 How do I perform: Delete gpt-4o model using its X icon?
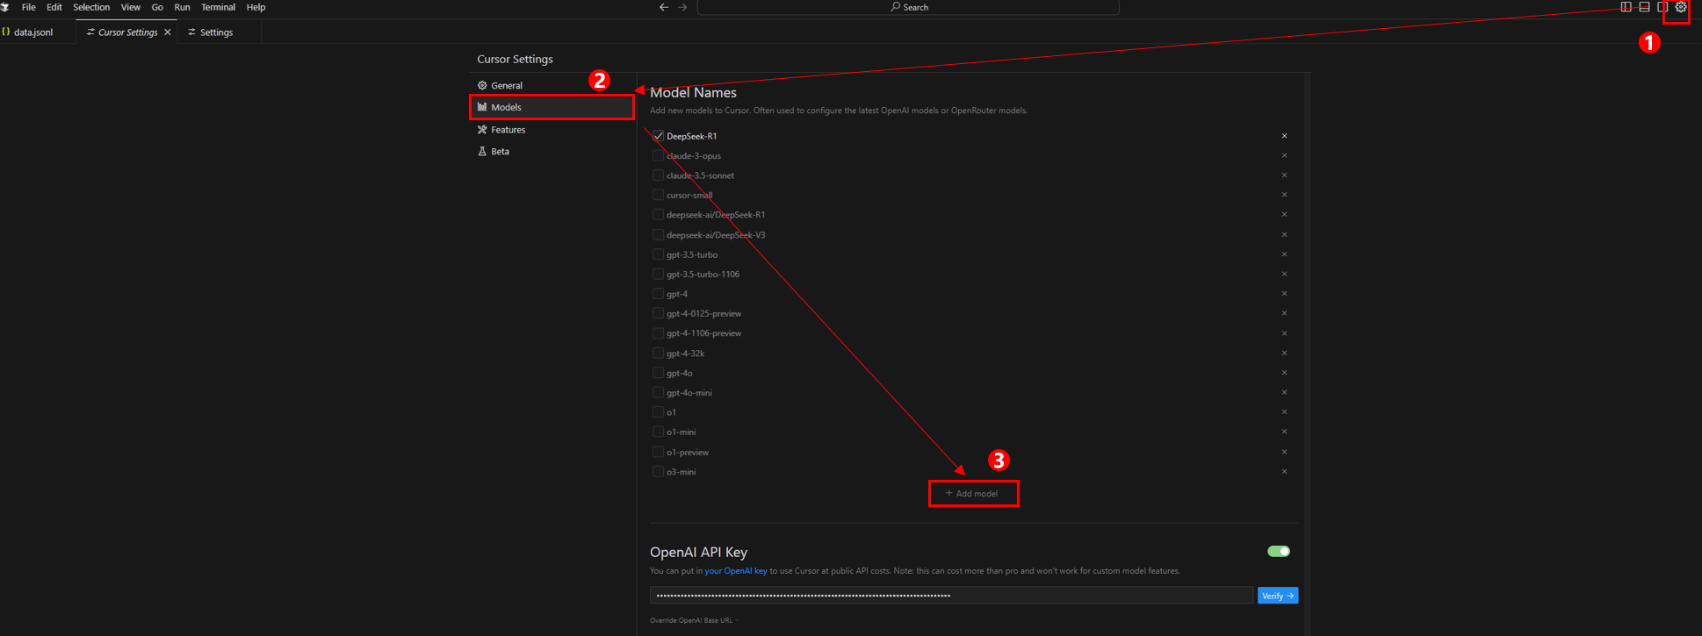click(1284, 373)
